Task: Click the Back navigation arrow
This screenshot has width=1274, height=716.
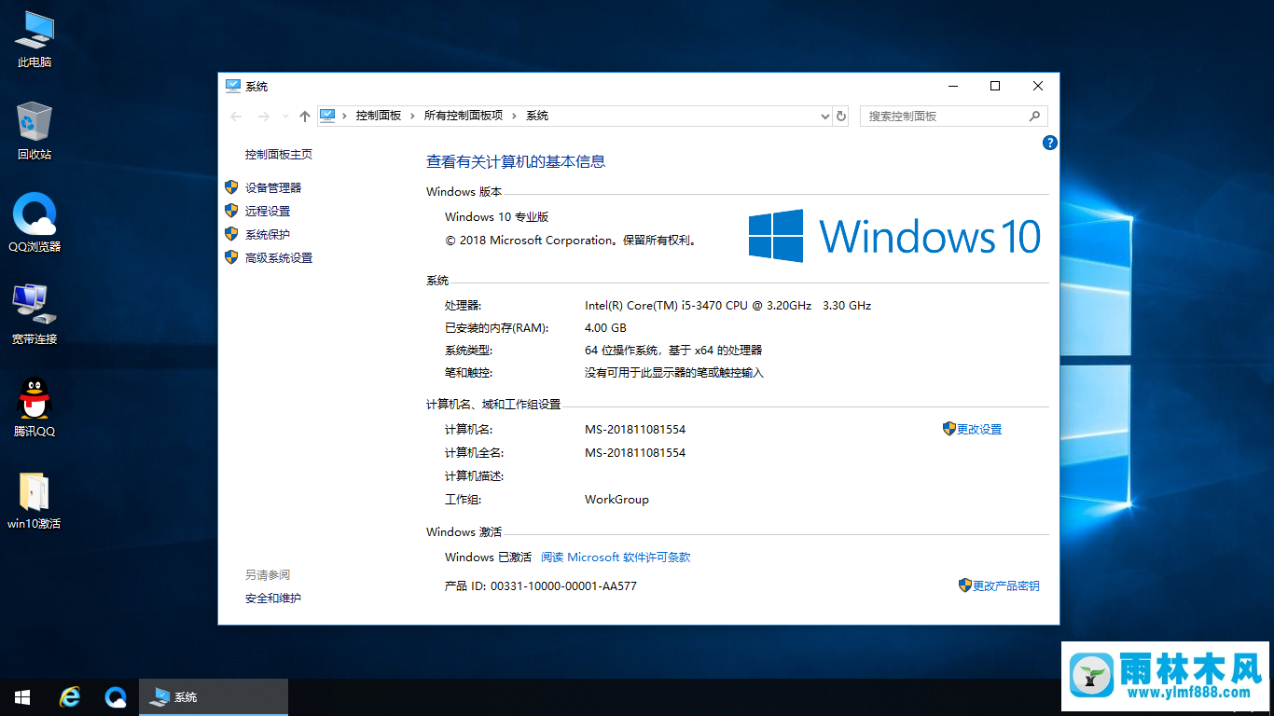Action: [x=236, y=117]
